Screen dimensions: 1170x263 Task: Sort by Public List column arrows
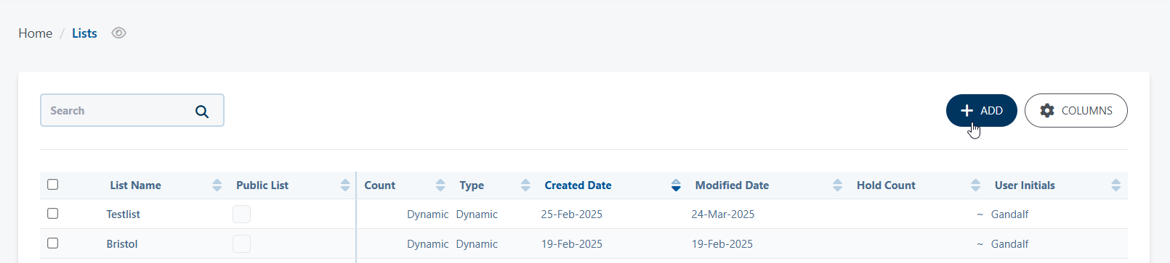click(x=345, y=185)
